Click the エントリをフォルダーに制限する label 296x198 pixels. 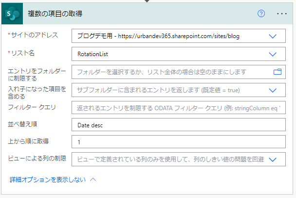pos(37,75)
